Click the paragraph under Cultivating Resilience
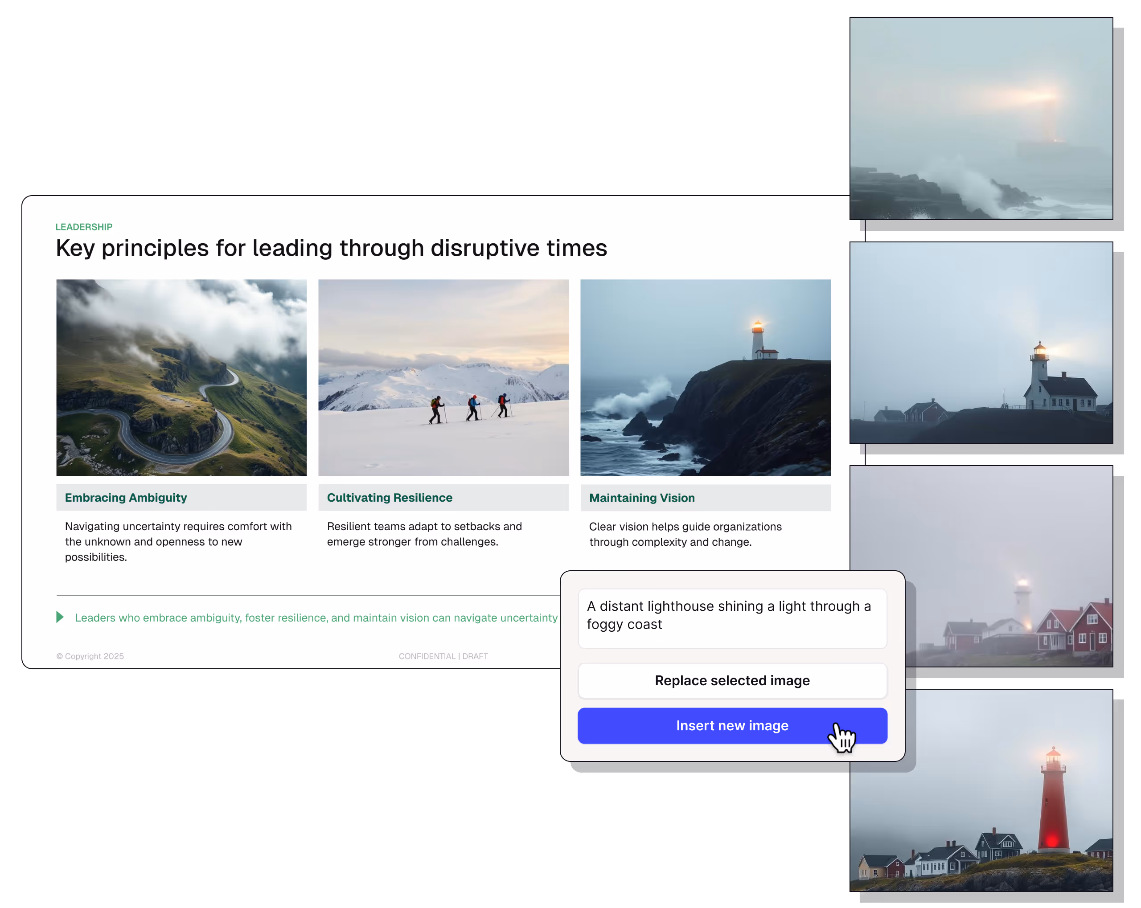The image size is (1141, 908). (x=424, y=534)
